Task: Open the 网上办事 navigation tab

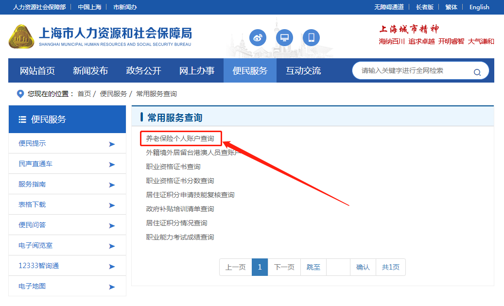Action: (x=197, y=71)
